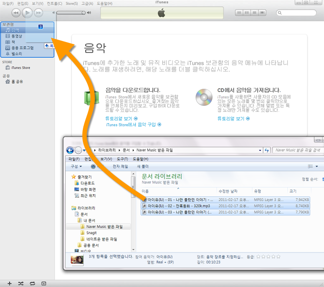Open the Explorer view options dropdown
Screen dimensions: 324x287
(x=317, y=167)
